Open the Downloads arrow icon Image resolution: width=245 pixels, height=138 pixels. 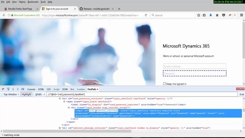click(211, 15)
